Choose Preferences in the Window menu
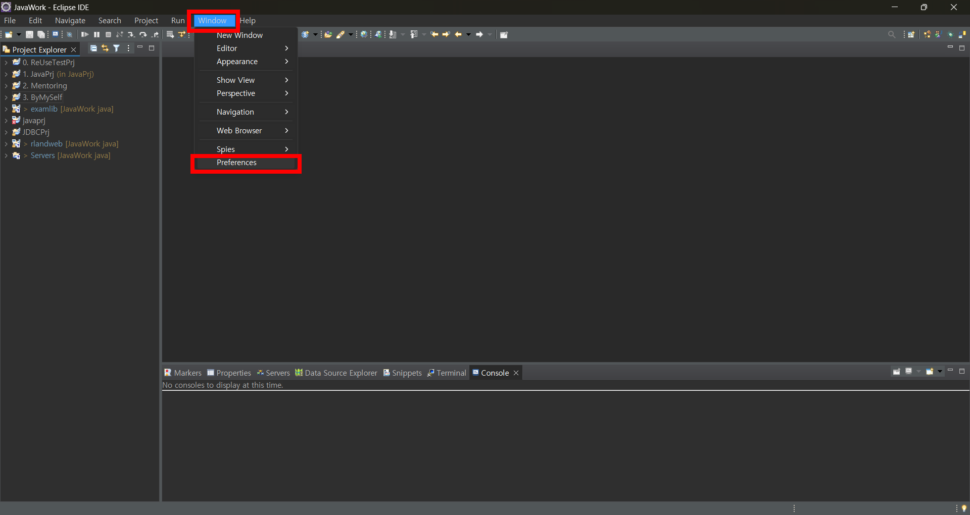The image size is (970, 515). pyautogui.click(x=246, y=163)
